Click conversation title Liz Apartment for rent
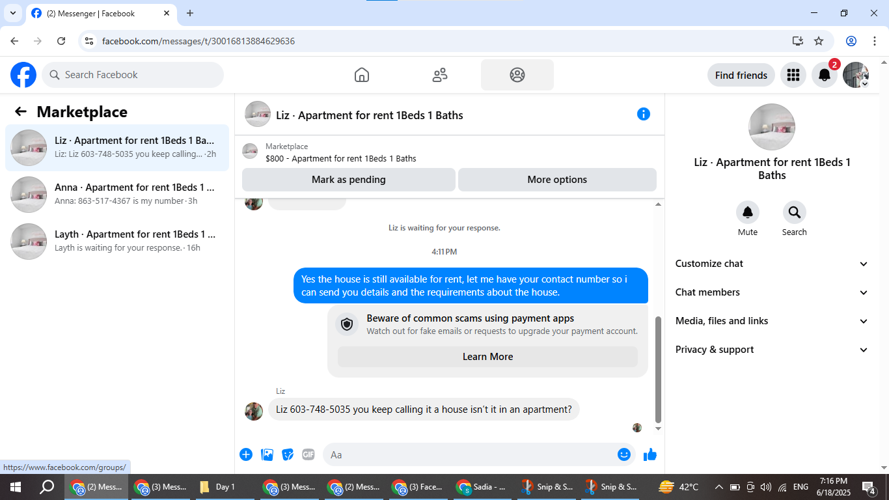 click(x=370, y=115)
